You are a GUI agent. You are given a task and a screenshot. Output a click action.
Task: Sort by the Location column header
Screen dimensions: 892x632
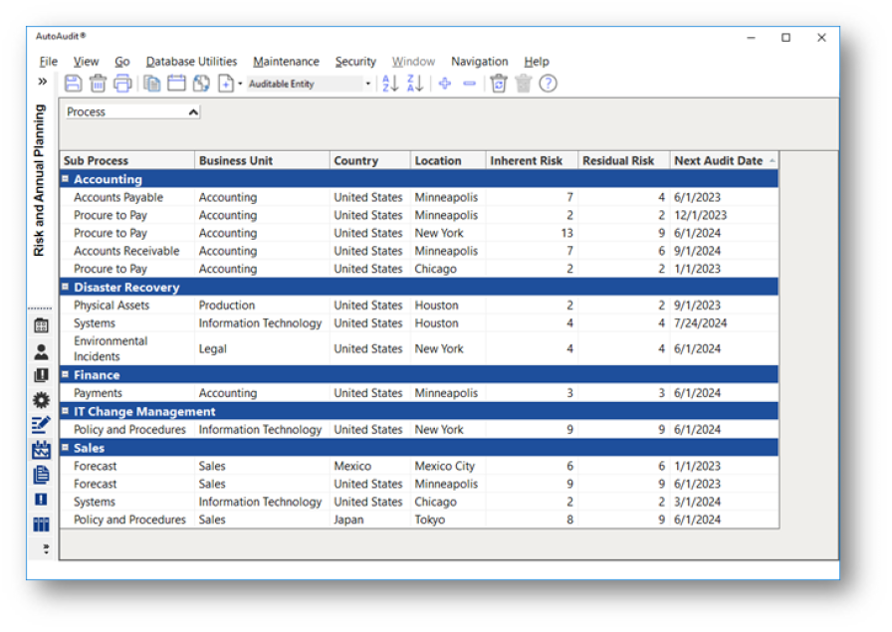click(448, 160)
